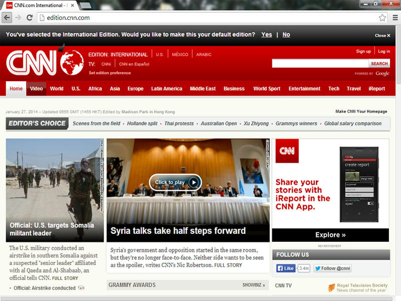Screen dimensions: 401x301
Task: Play the Syria talks video
Action: [x=175, y=182]
